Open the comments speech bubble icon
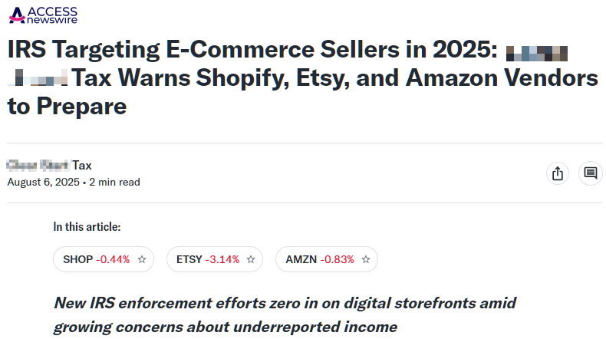Screen dimensions: 606x339 point(590,173)
